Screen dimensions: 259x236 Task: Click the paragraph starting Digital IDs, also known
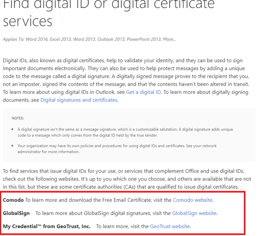(x=126, y=80)
